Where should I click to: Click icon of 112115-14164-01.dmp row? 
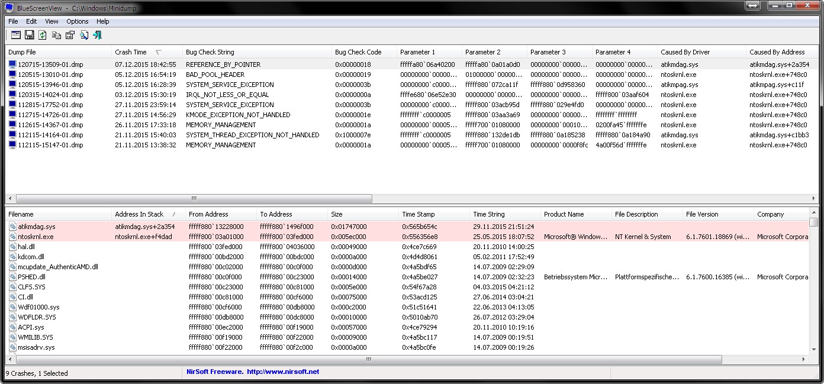(12, 135)
